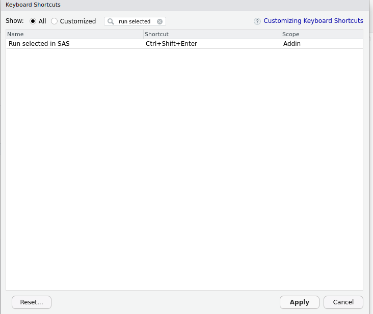The height and width of the screenshot is (314, 373).
Task: Select the Customized radio button
Action: click(x=54, y=21)
